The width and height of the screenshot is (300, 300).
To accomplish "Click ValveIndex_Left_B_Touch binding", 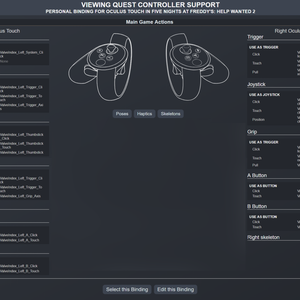I will 20,271.
